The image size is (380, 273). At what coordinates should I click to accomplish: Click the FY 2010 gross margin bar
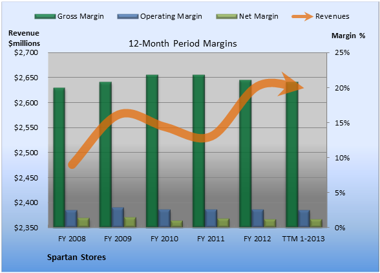point(153,151)
